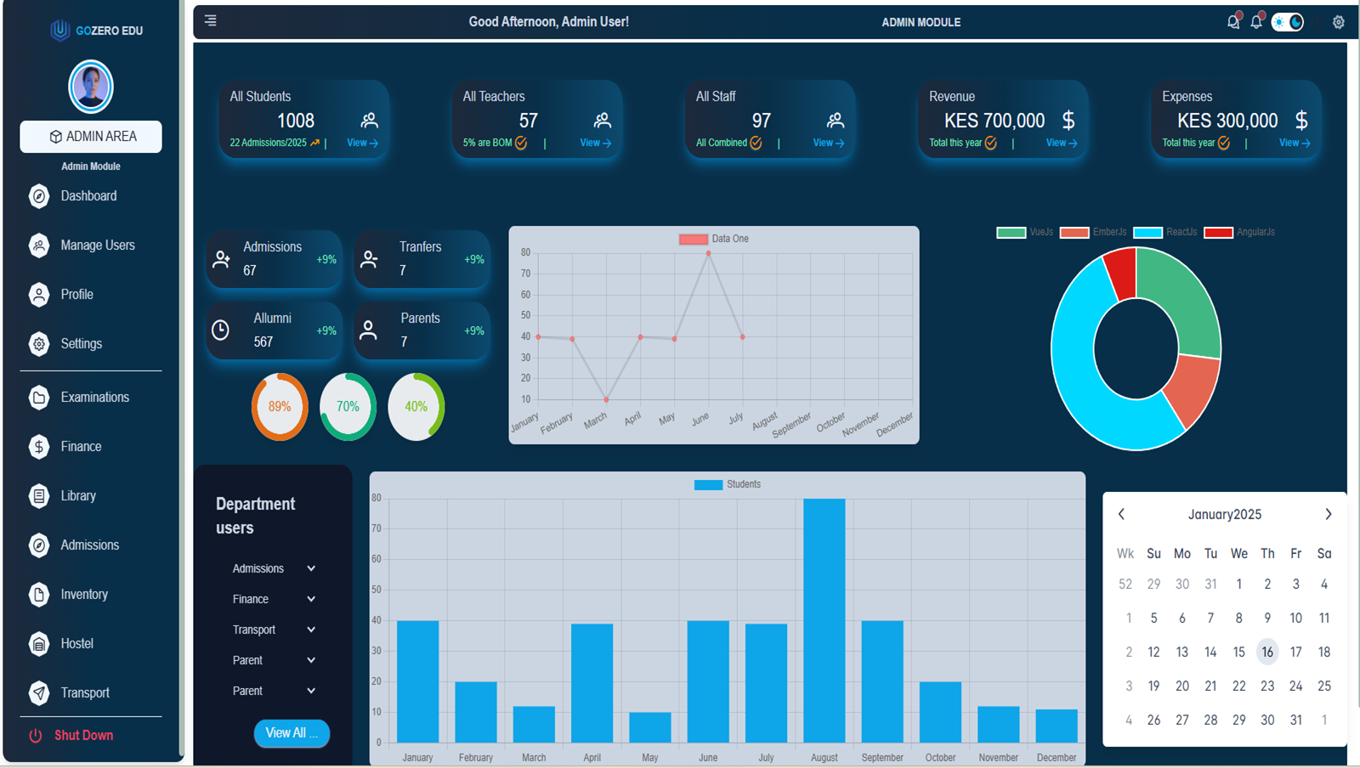
Task: Click the 89% orange progress circle
Action: (x=280, y=407)
